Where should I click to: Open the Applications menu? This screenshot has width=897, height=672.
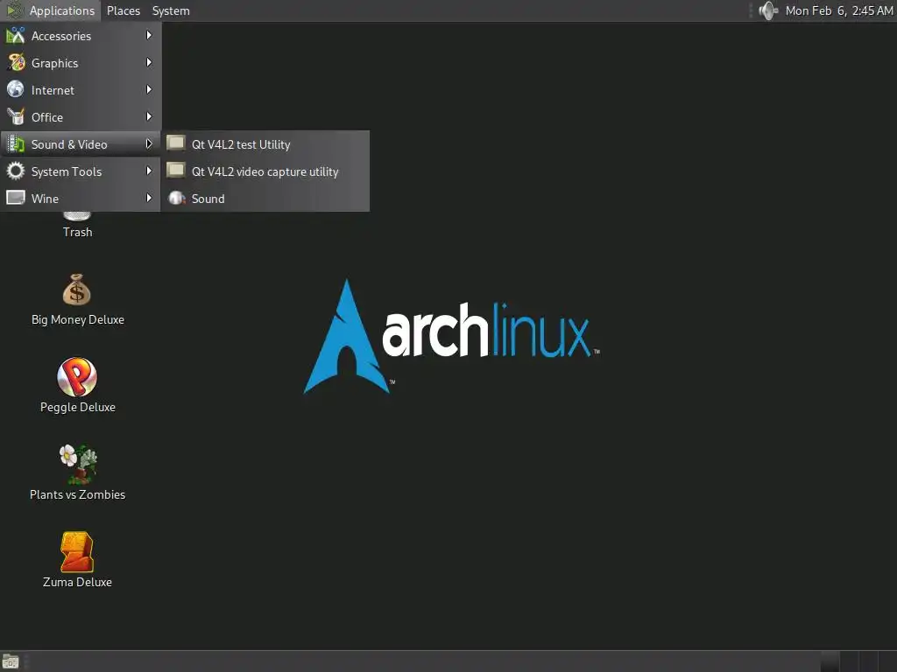click(50, 10)
